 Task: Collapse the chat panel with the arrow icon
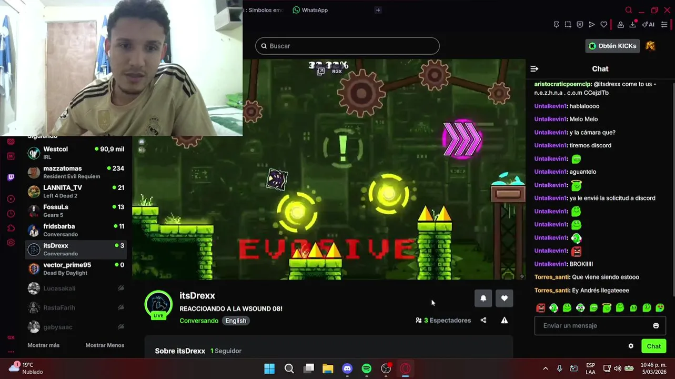[x=535, y=68]
